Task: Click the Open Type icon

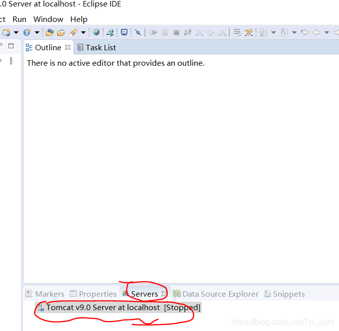Action: [x=50, y=33]
